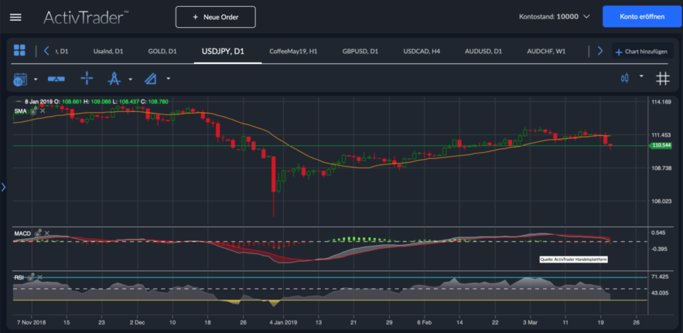Click the 2 Dec date axis label

pyautogui.click(x=137, y=323)
